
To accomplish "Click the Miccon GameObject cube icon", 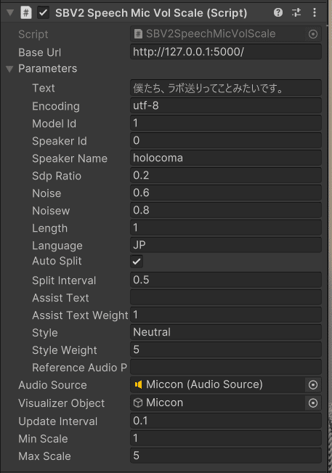I will click(138, 403).
